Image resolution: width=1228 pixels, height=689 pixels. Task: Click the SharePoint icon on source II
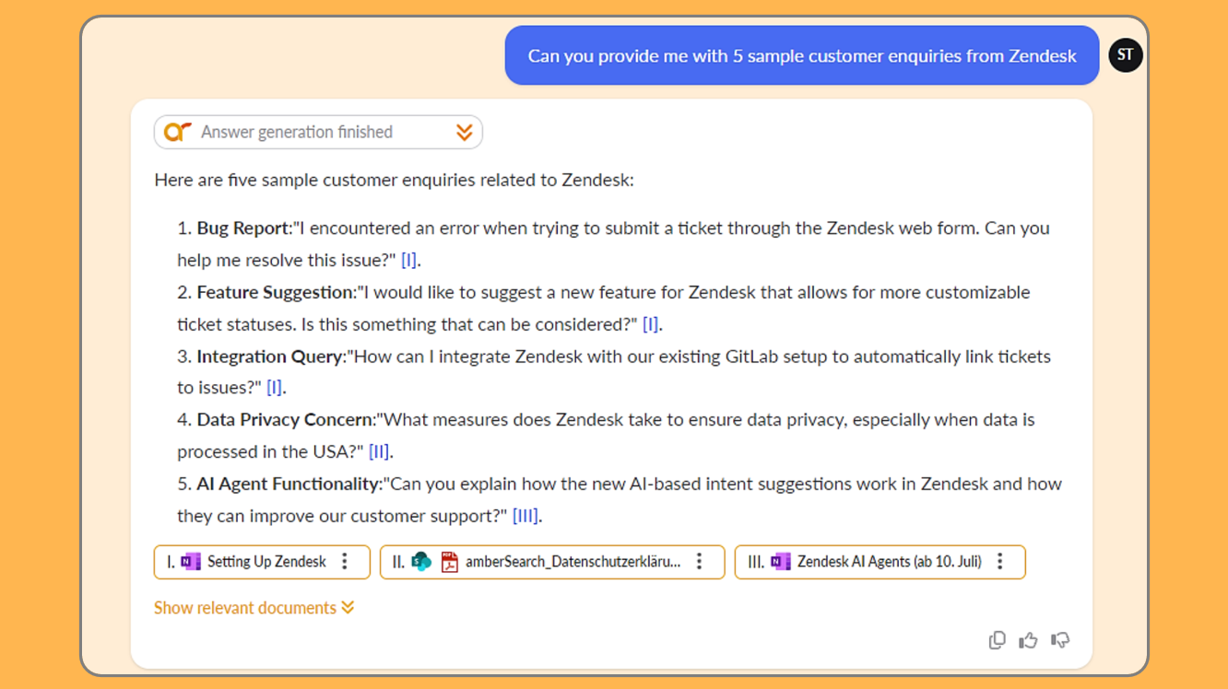421,562
